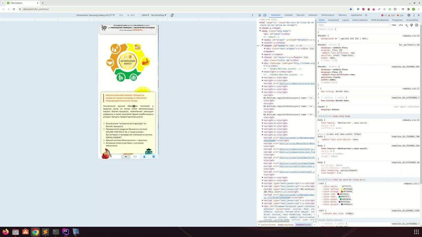This screenshot has height=237, width=422.
Task: Open template_62…934802:1293 source link
Action: (406, 211)
